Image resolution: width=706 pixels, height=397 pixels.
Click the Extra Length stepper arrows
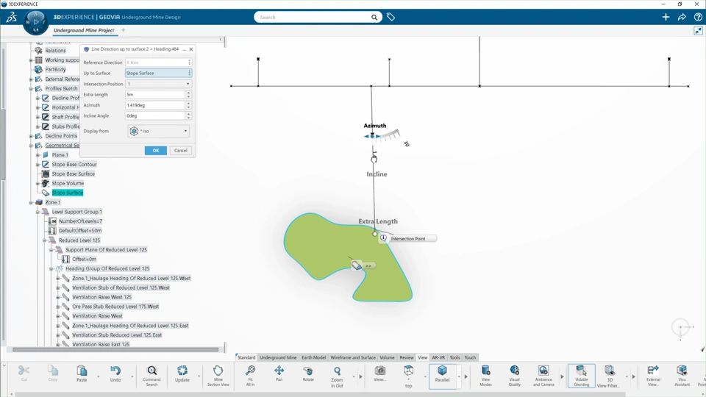[189, 95]
